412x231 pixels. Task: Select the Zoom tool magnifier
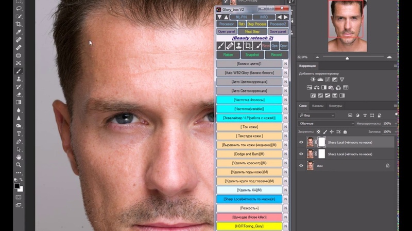tap(19, 165)
